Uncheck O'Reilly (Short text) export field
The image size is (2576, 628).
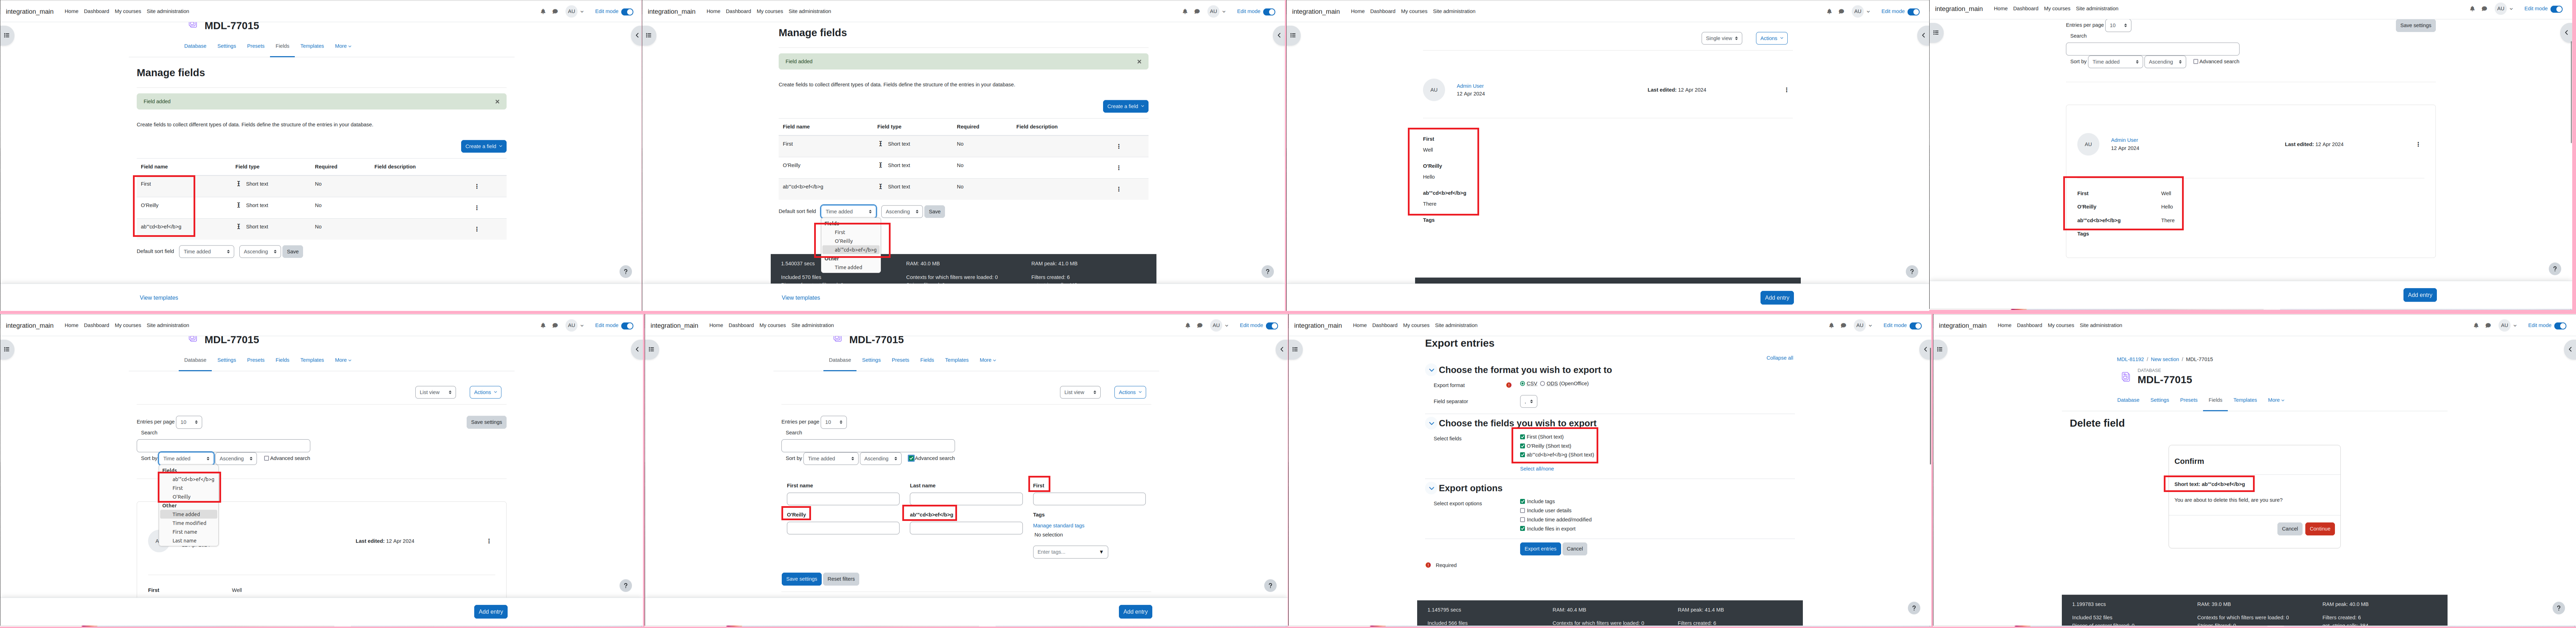click(x=1522, y=446)
